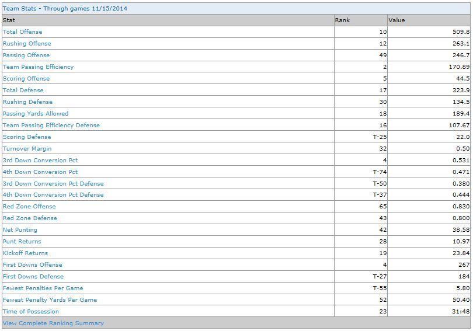Select Passing Yards Allowed value 189.4

tap(461, 114)
